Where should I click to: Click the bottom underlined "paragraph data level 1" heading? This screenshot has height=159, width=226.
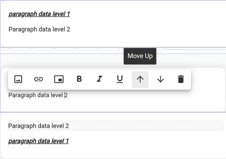coord(38,141)
